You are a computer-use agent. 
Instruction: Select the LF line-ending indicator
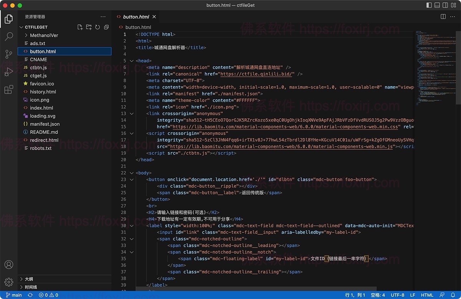[412, 295]
